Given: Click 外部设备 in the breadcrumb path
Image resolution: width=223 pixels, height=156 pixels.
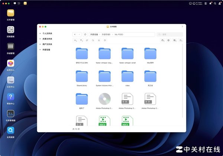Looking at the screenshot, I should coord(94,34).
